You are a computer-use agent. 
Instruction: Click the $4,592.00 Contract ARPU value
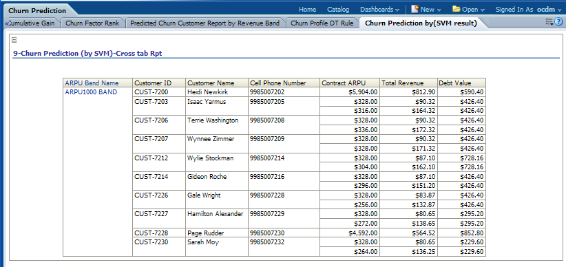pyautogui.click(x=363, y=233)
